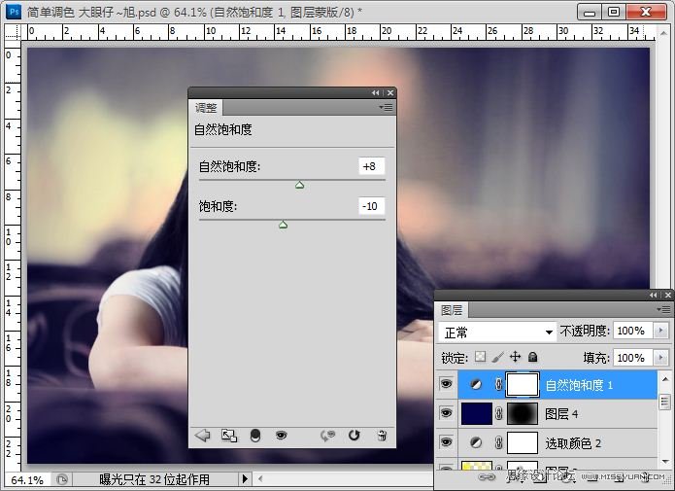Toggle lock transparent pixels
This screenshot has height=491, width=675.
(481, 357)
